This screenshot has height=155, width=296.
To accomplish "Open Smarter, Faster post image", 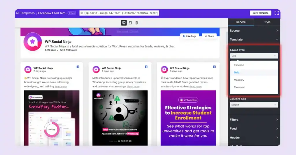I will (52, 118).
